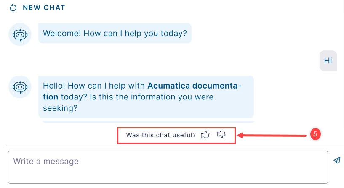Click the red circle numbered 5
Viewport: 344px width, 188px height.
315,134
